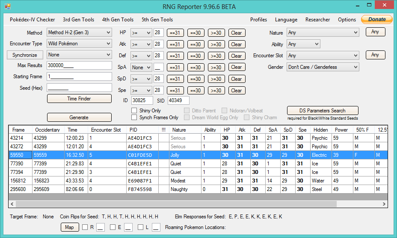
Task: Select the result row with frame 156812
Action: coord(198,181)
